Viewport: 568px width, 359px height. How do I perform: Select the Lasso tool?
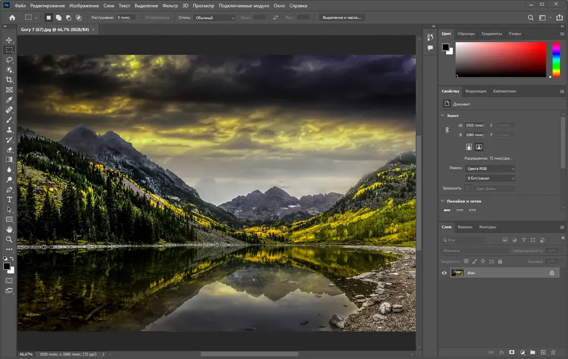(9, 60)
